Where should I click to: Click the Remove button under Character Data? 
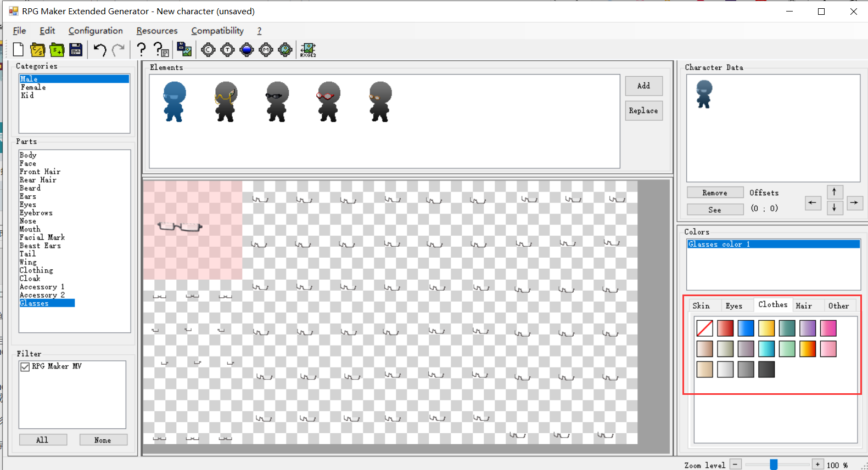pos(715,193)
